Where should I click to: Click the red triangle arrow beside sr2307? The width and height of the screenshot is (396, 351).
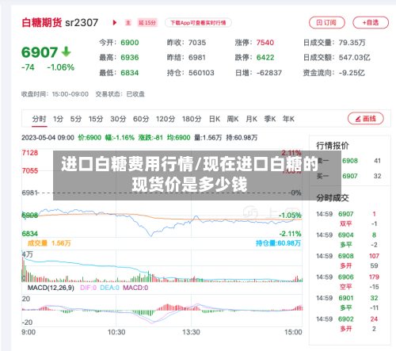115,23
